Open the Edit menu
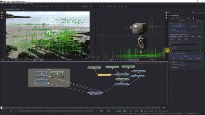 6,4
